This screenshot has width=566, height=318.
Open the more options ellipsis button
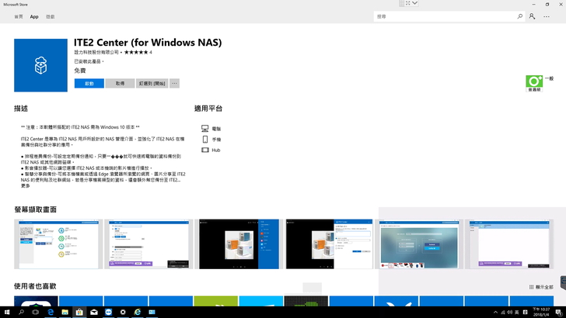[x=174, y=83]
